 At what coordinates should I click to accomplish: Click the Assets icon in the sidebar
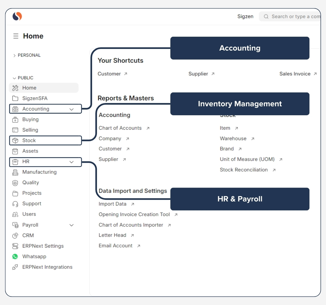click(x=15, y=151)
